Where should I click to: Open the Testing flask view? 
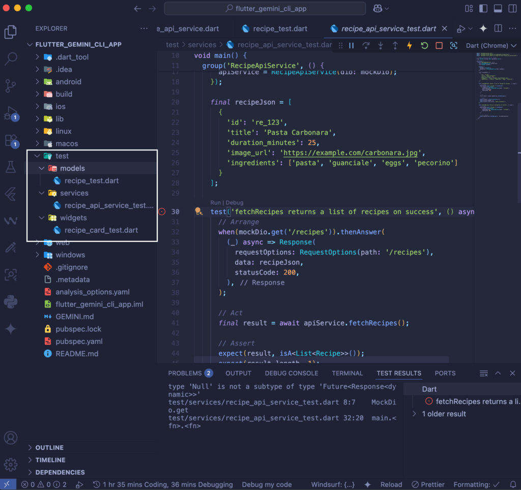point(11,167)
